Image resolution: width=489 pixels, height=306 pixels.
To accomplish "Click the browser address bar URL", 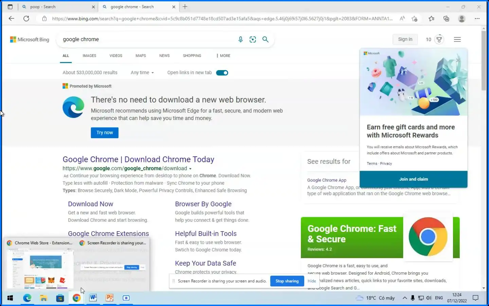I will [222, 19].
